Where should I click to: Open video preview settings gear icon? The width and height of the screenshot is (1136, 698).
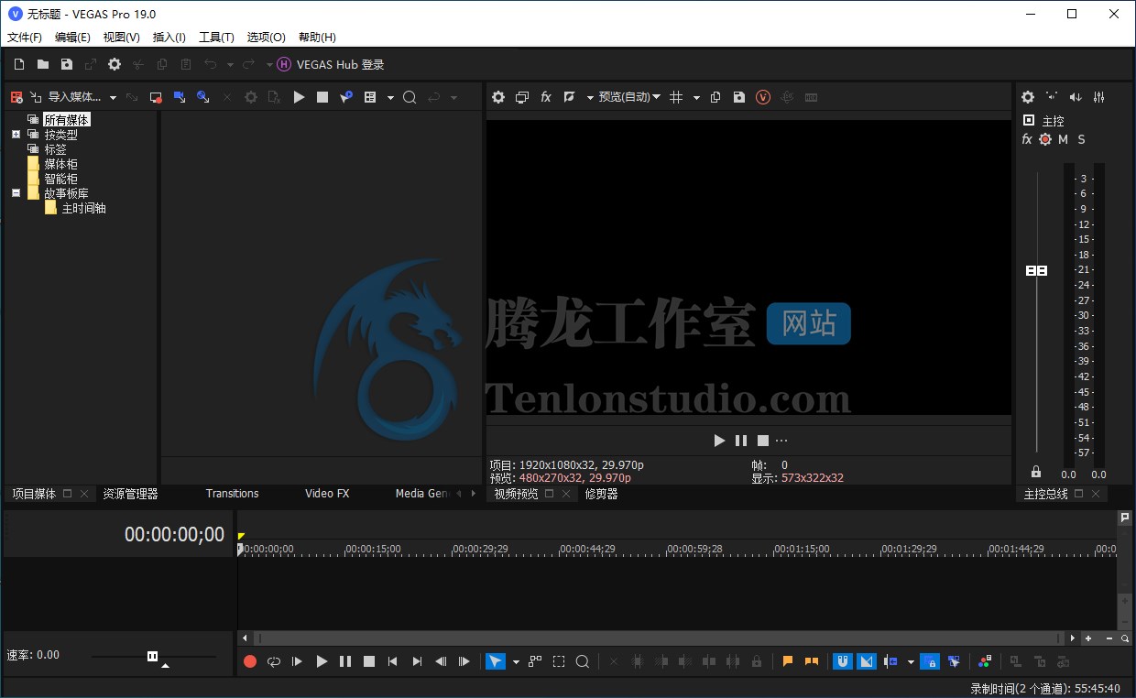[498, 97]
